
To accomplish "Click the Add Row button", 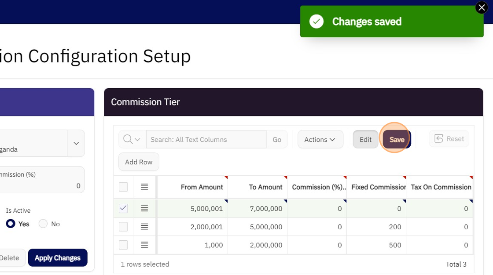I will (139, 162).
